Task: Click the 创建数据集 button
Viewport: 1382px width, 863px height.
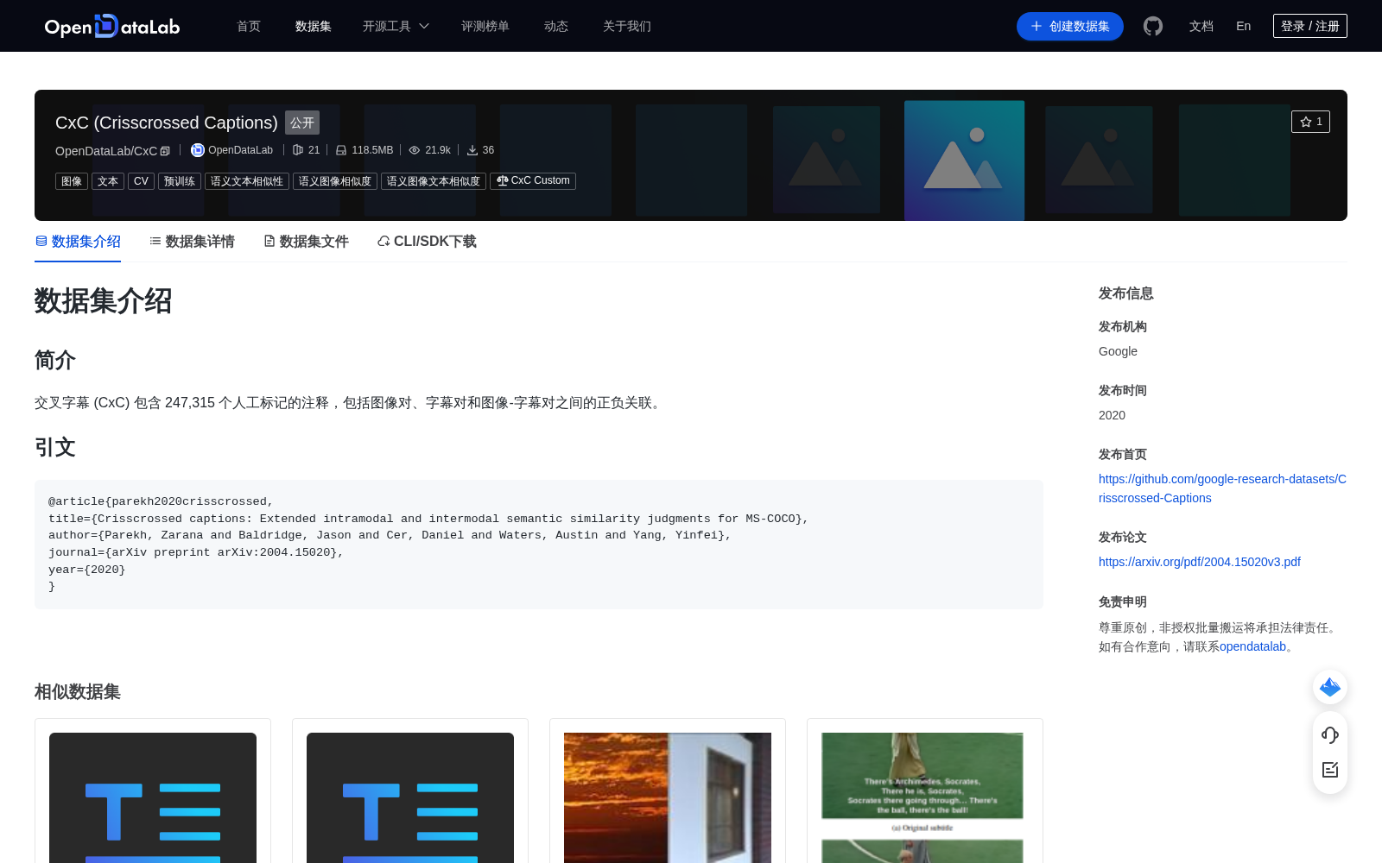Action: click(x=1070, y=26)
